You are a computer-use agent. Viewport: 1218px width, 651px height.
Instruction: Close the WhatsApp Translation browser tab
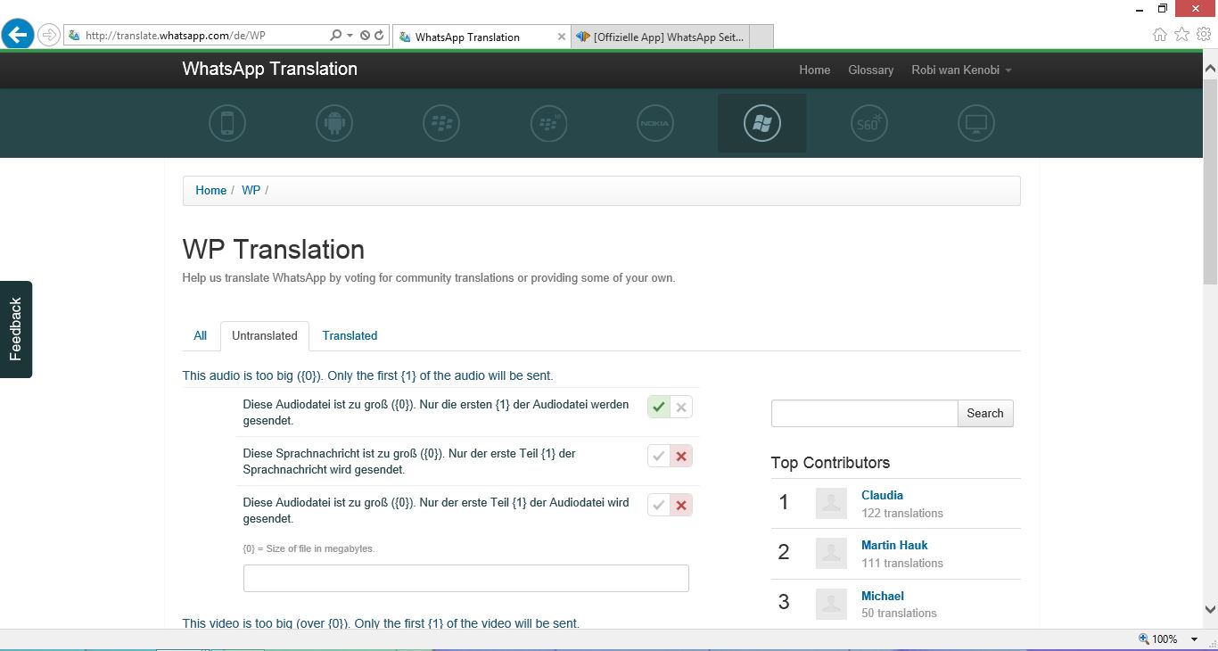tap(562, 37)
